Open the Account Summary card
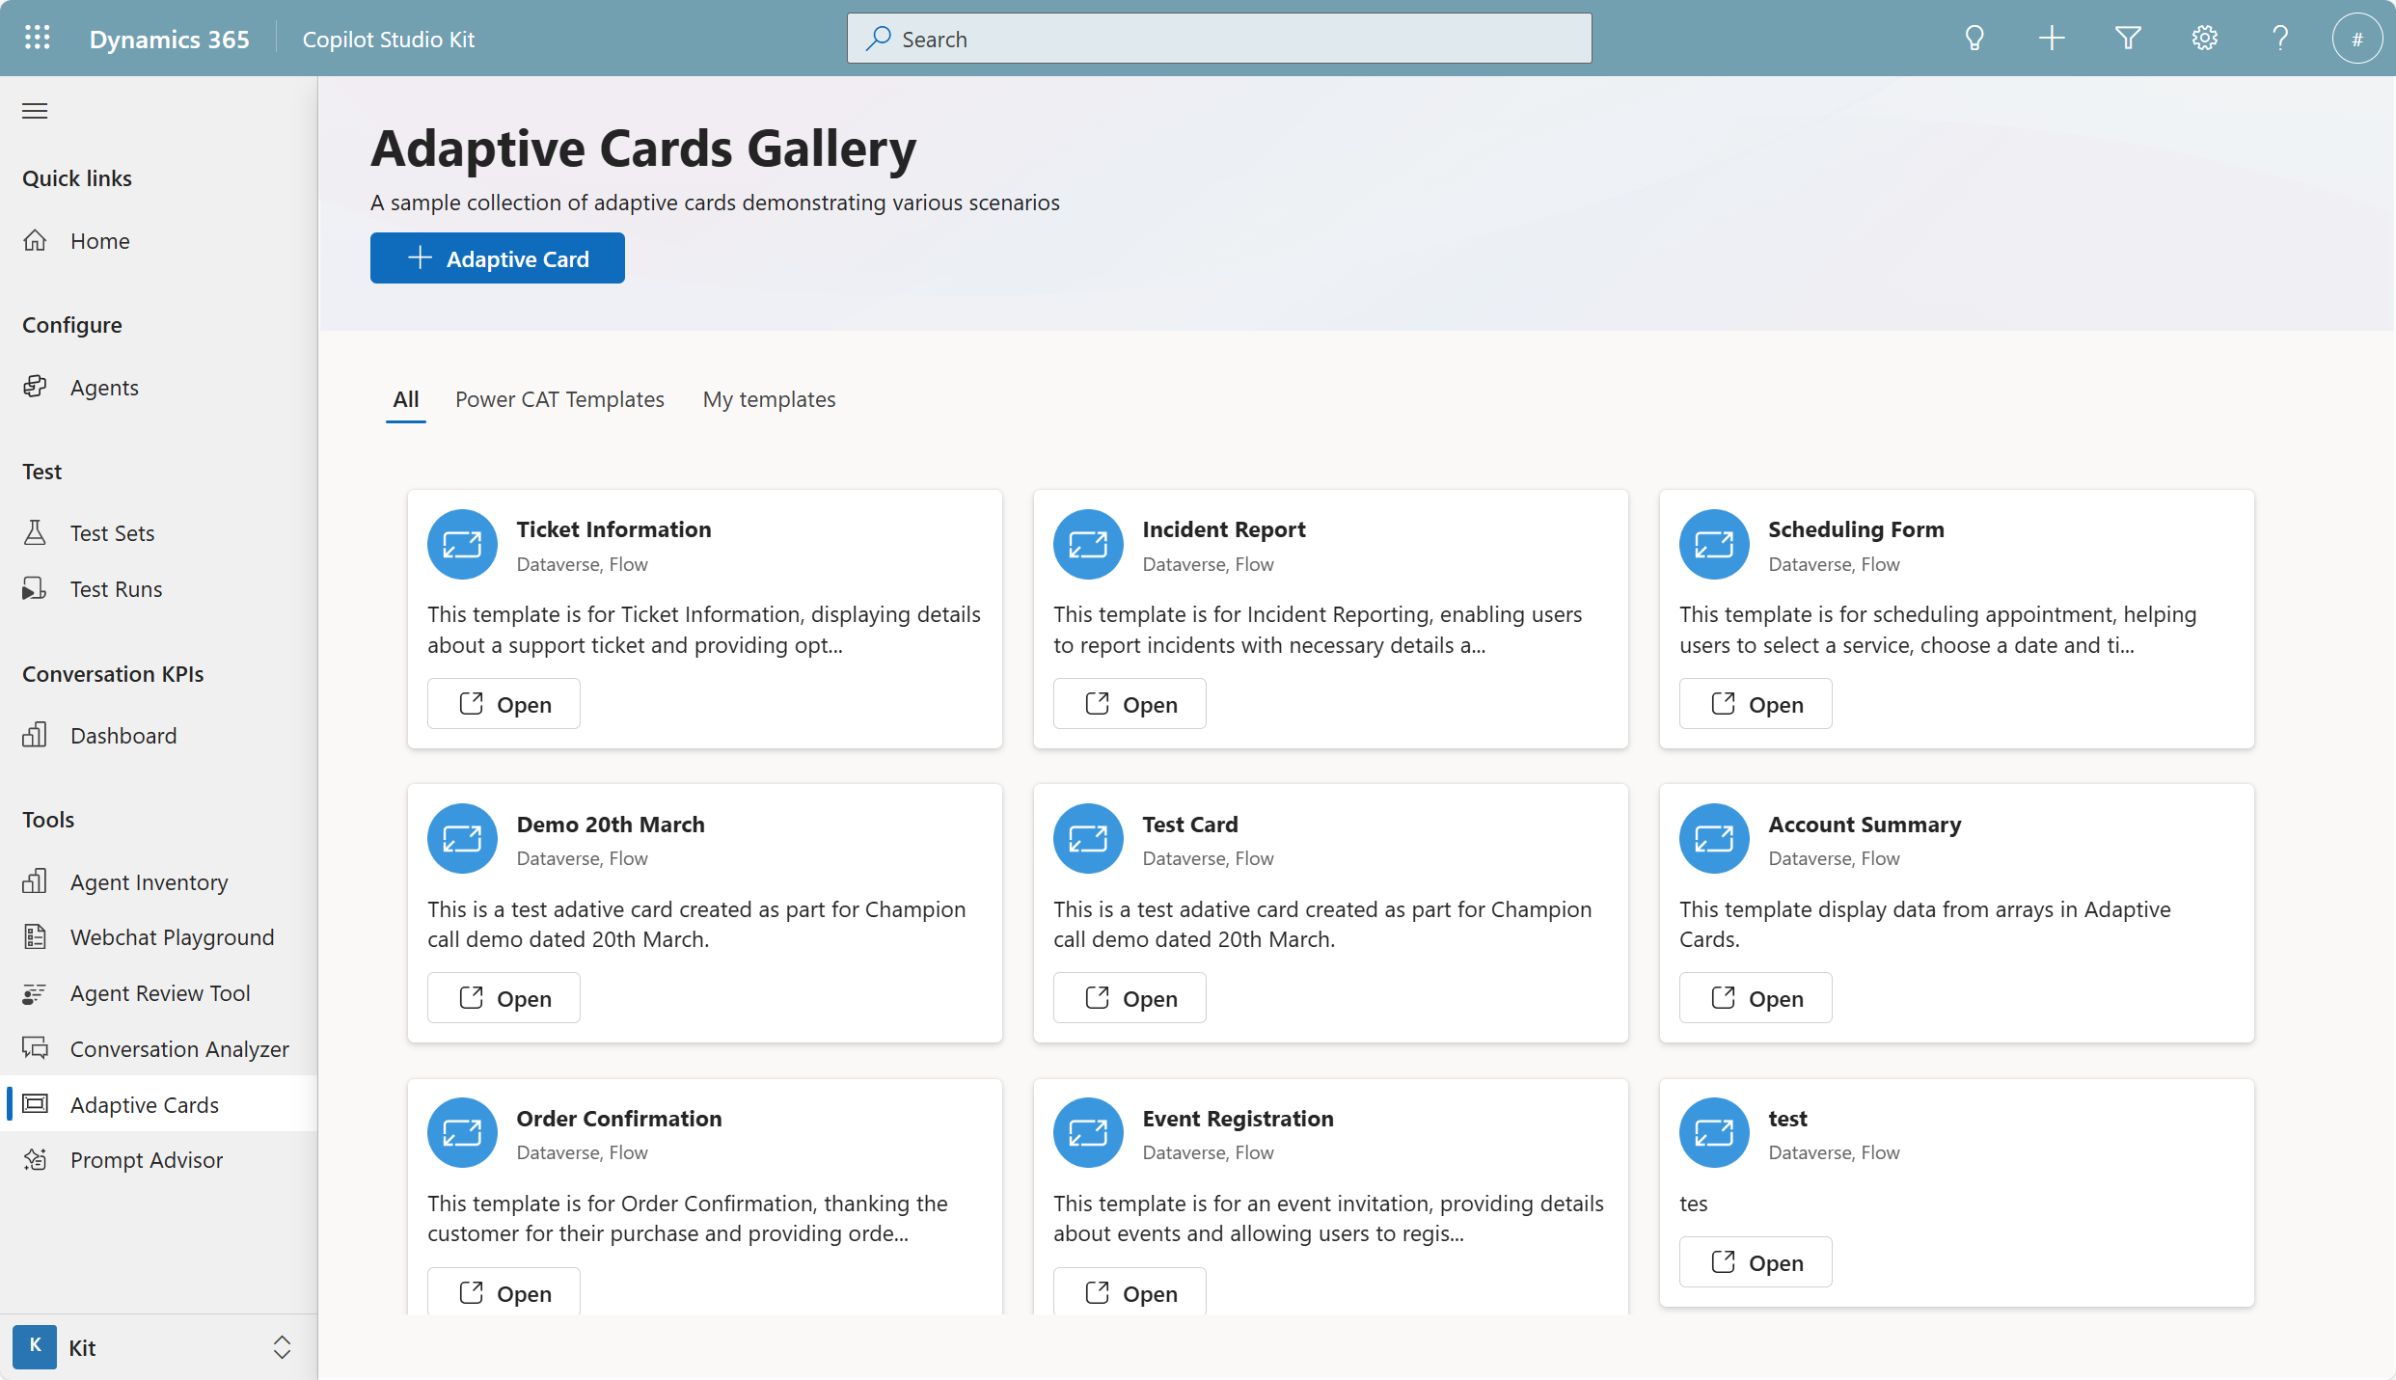Screen dimensions: 2396x1380 (1755, 998)
